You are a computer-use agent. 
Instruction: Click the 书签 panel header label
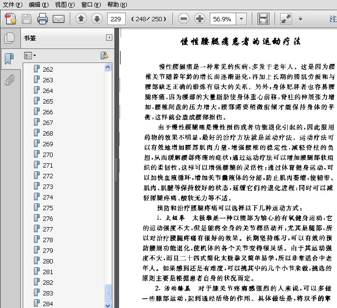30,38
